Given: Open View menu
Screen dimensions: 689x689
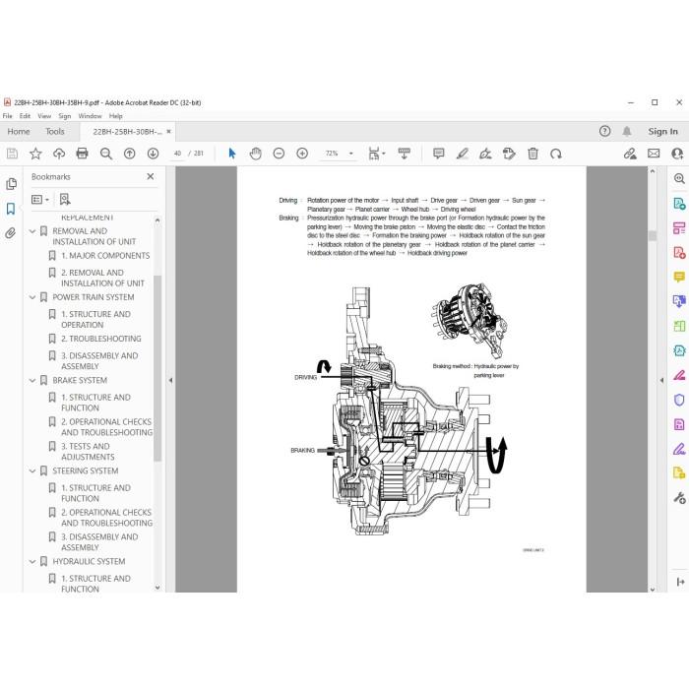Looking at the screenshot, I should (44, 116).
